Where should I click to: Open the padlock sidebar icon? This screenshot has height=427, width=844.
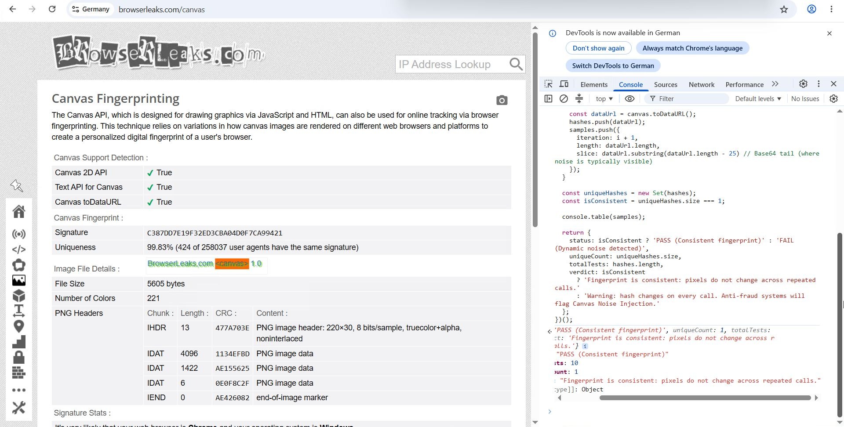(x=19, y=357)
